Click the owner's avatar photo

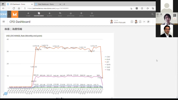pos(112,22)
